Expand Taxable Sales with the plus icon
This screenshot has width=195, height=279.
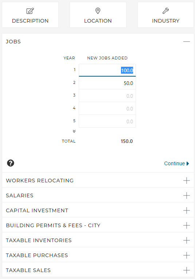point(187,270)
